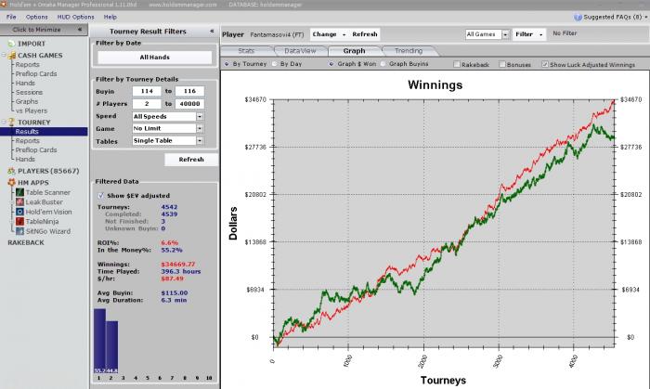Click the minimum Players field showing 2
The height and width of the screenshot is (389, 650).
(147, 104)
